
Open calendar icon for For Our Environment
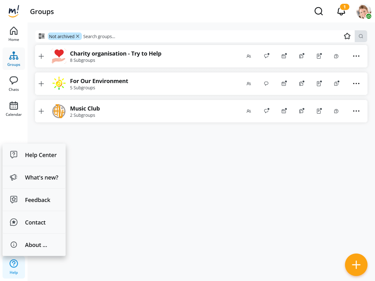point(284,84)
